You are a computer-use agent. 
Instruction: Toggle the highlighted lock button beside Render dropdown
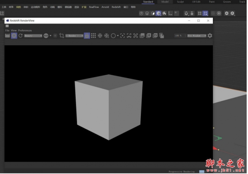(87, 36)
